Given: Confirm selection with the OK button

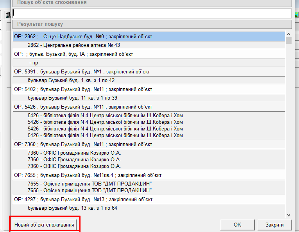Looking at the screenshot, I should pos(237,225).
